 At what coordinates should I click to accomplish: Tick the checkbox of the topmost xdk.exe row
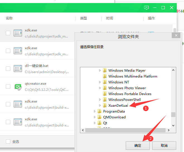coord(8,33)
